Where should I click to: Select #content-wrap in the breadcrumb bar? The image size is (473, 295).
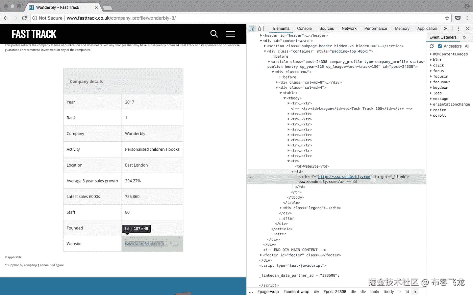pos(296,292)
